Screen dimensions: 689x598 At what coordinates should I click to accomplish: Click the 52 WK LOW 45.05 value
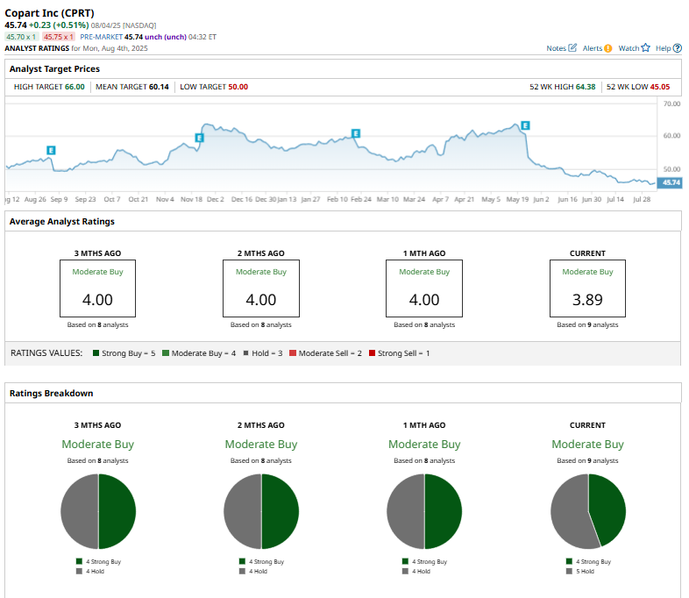pos(660,87)
